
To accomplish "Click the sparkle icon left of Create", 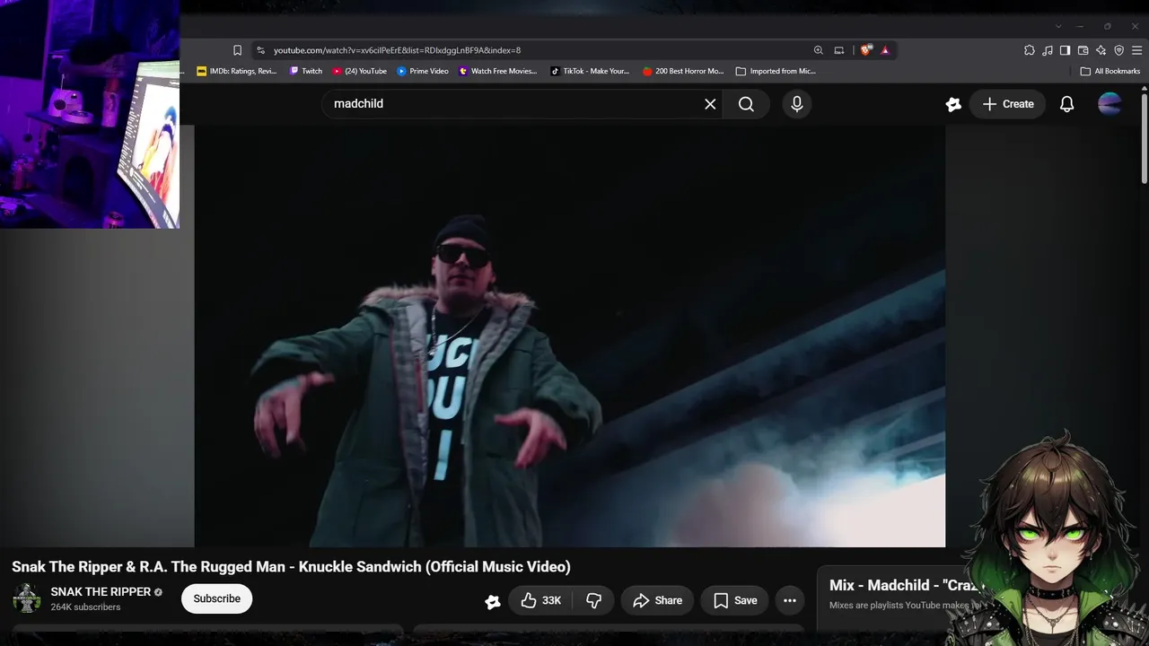I will pos(953,104).
